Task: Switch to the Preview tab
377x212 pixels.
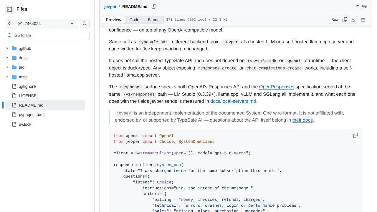Action: (x=113, y=20)
